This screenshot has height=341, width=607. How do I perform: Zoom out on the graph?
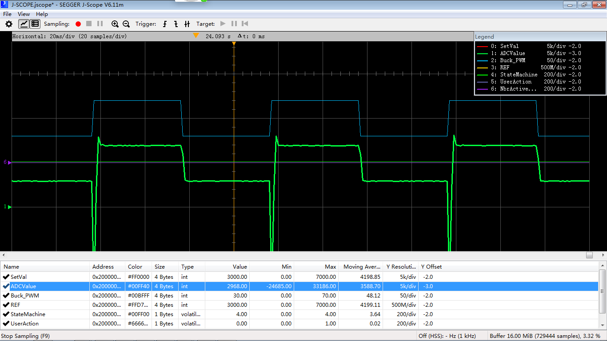(x=126, y=24)
